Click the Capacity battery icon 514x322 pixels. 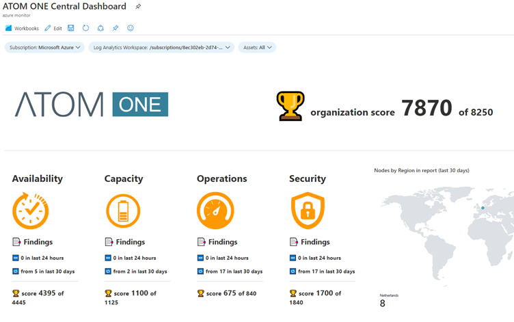[x=123, y=211]
